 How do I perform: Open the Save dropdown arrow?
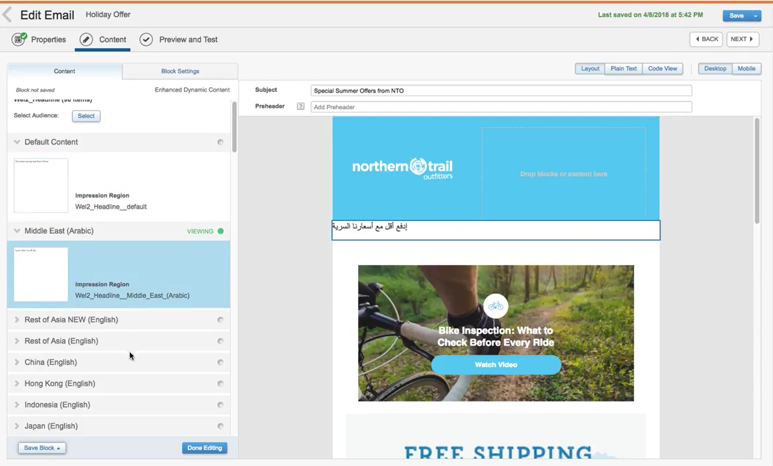[x=756, y=15]
